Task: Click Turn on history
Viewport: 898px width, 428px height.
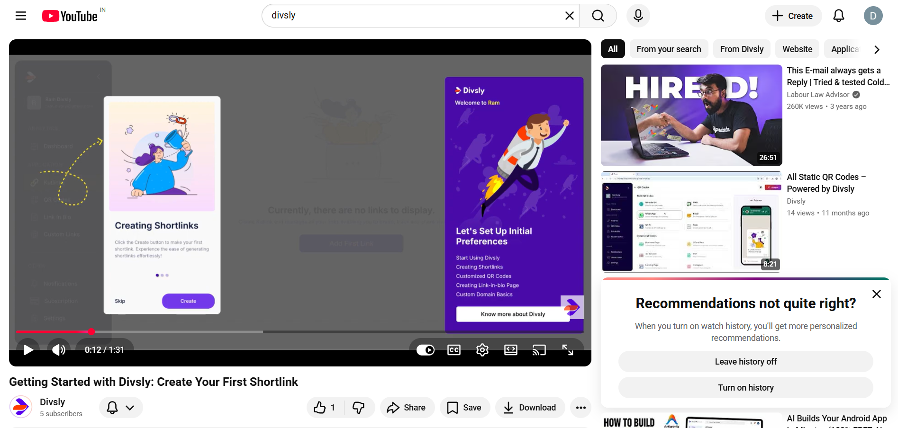Action: click(745, 388)
